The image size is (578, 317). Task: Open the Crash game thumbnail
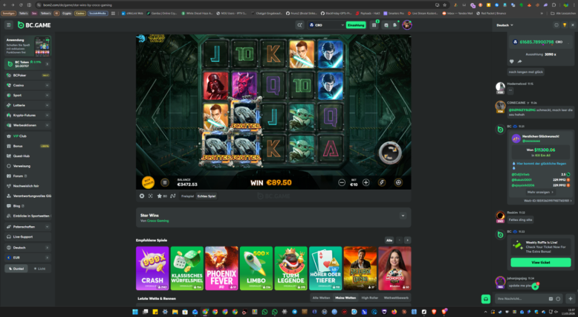tap(152, 268)
